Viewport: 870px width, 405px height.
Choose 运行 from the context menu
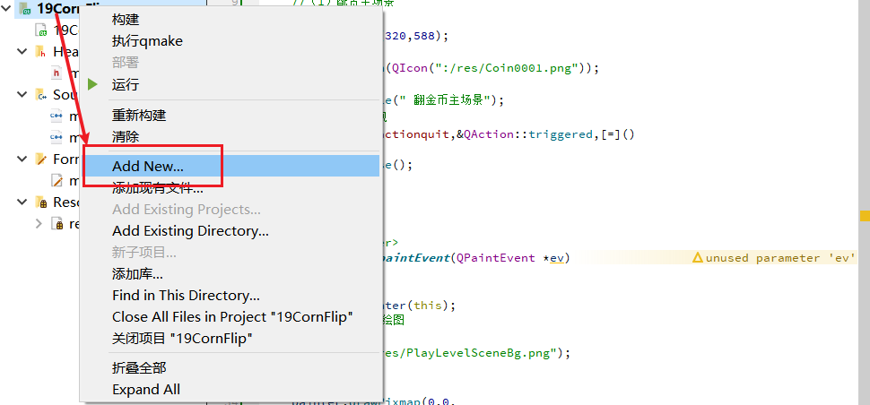coord(231,85)
